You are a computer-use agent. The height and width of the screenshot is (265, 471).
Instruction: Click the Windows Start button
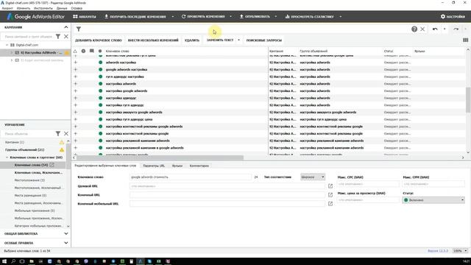[x=4, y=261]
